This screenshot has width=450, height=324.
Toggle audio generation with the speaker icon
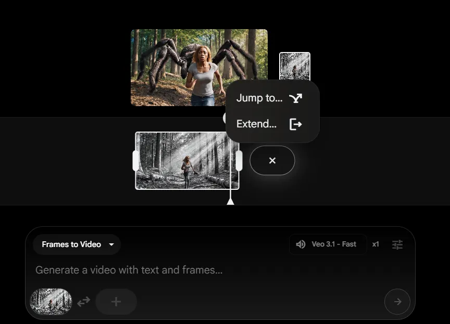coord(301,244)
